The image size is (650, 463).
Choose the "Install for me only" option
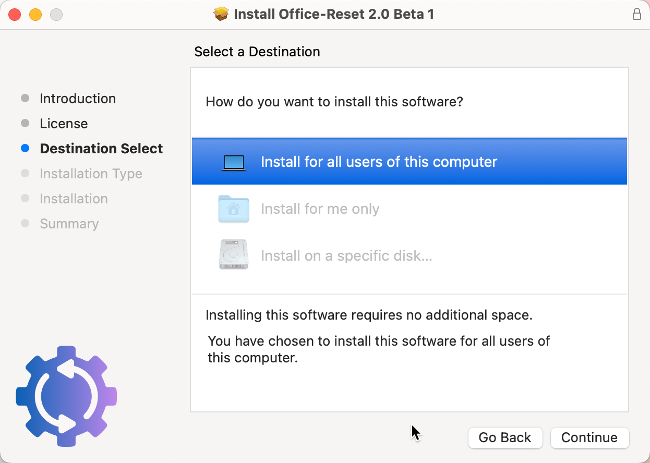pos(320,209)
